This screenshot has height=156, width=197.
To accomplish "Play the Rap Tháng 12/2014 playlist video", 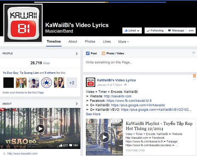I will [x=104, y=137].
